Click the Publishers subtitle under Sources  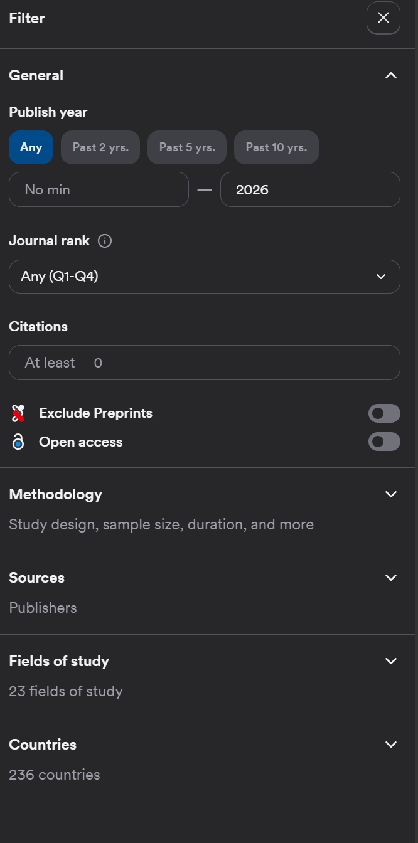coord(43,608)
